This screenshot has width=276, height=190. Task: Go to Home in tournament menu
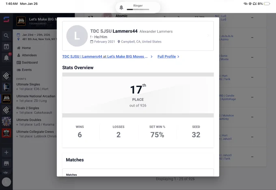pyautogui.click(x=26, y=48)
